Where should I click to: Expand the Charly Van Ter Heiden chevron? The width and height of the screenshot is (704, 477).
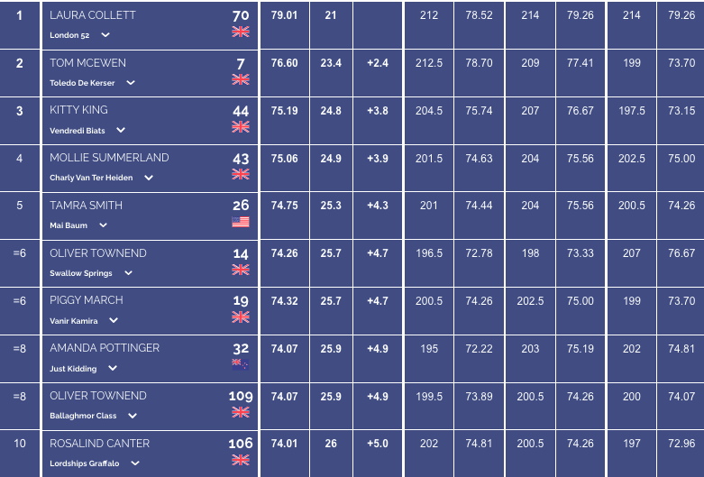tap(149, 178)
